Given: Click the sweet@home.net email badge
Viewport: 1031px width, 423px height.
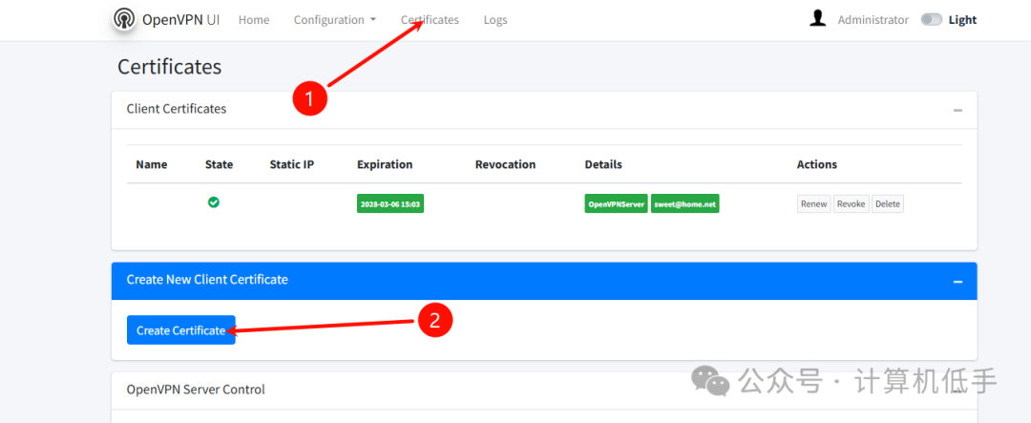Looking at the screenshot, I should 685,204.
